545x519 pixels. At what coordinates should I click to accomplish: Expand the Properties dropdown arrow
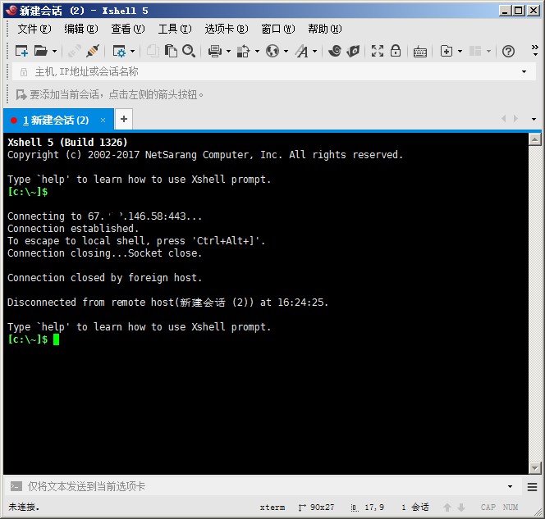[132, 52]
